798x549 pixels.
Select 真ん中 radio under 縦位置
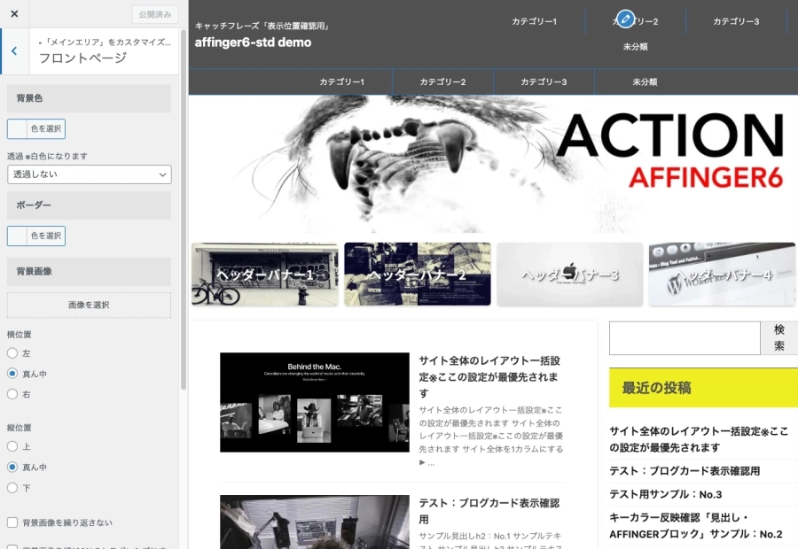coord(12,468)
